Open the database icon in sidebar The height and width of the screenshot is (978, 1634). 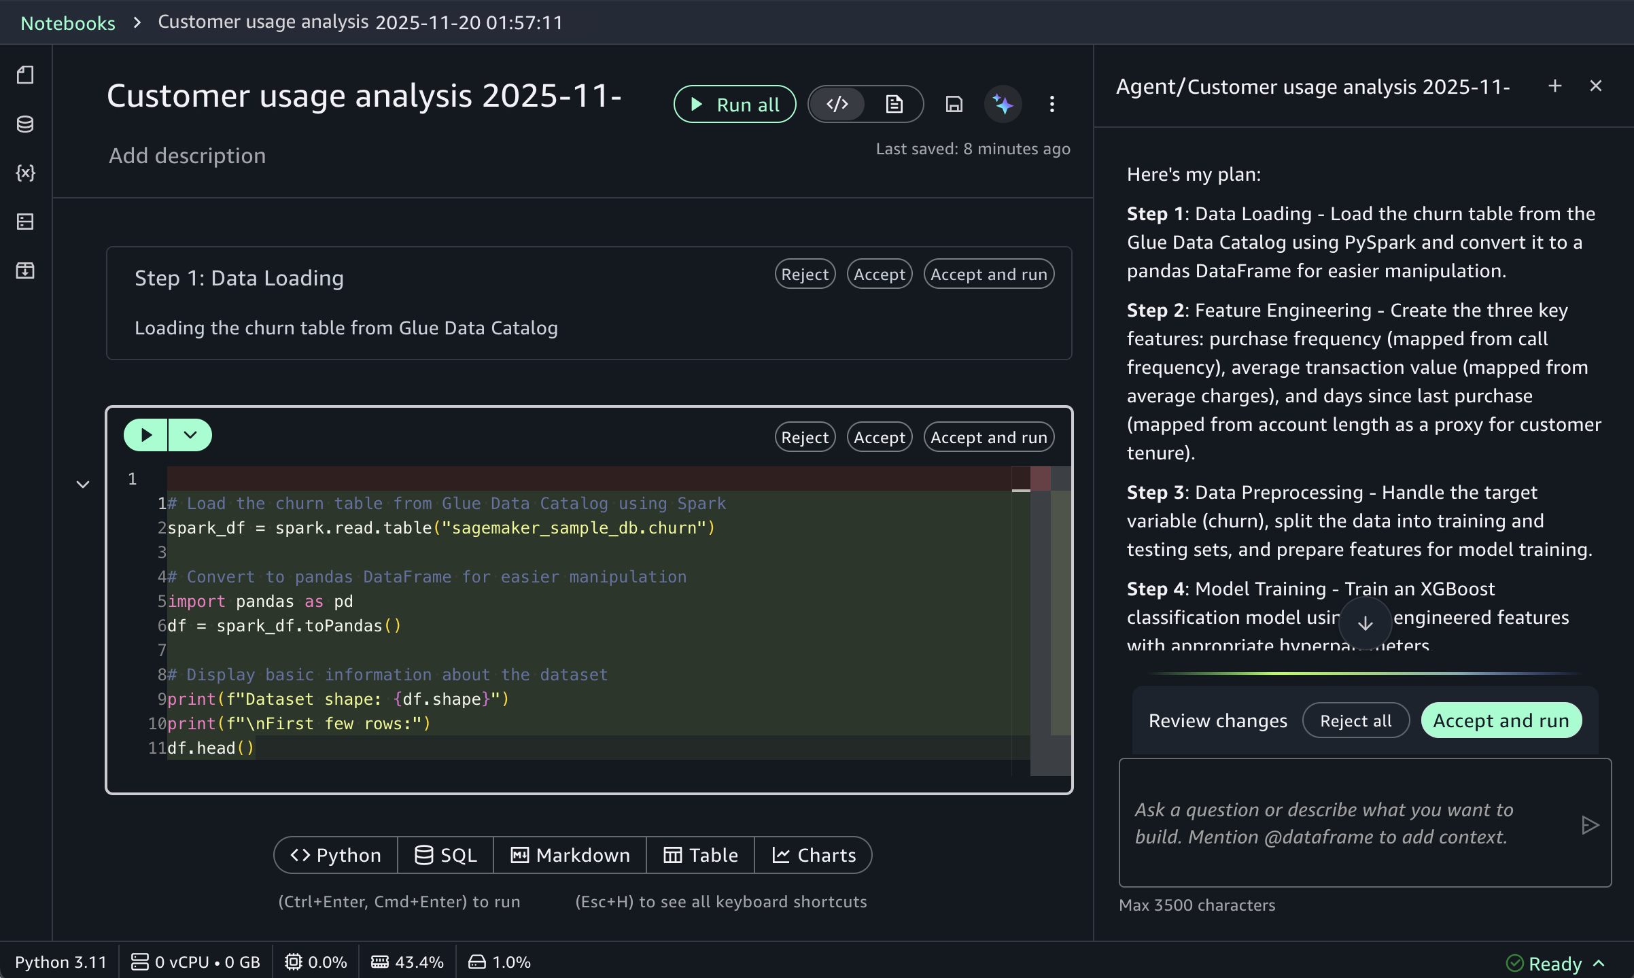click(x=25, y=124)
